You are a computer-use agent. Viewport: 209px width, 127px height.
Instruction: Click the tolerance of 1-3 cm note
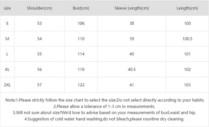pyautogui.click(x=104, y=106)
